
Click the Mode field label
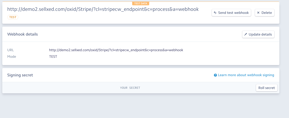tap(12, 56)
